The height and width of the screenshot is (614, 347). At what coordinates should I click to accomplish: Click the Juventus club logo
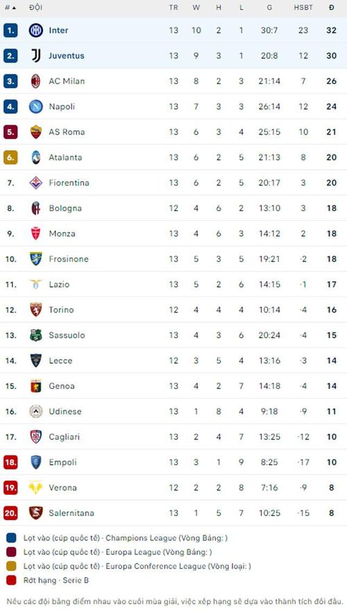click(36, 56)
